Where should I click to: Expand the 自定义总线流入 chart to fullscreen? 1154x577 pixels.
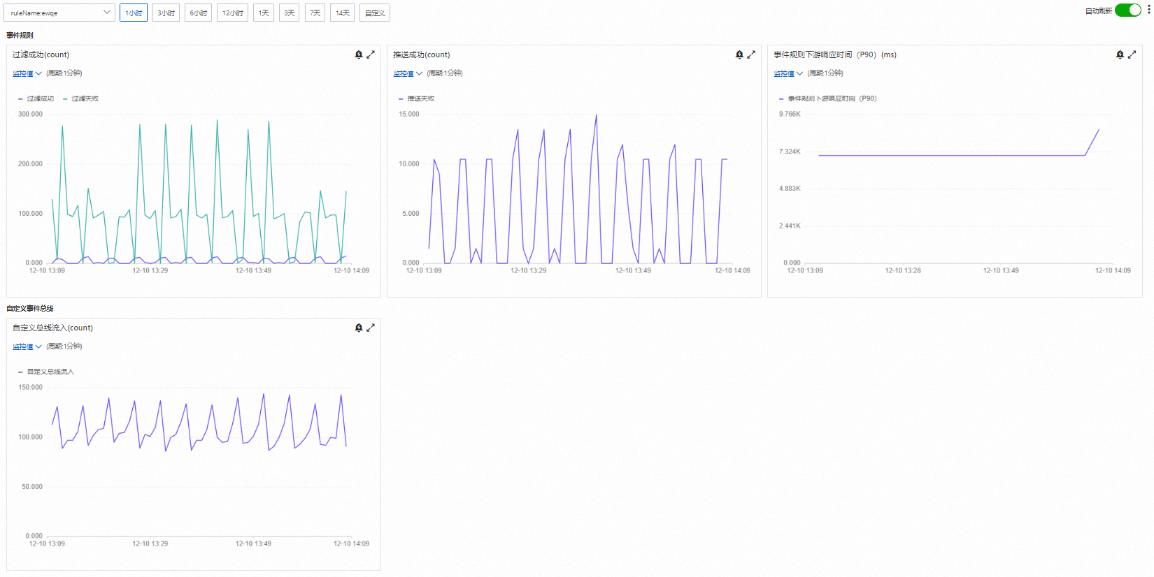371,328
